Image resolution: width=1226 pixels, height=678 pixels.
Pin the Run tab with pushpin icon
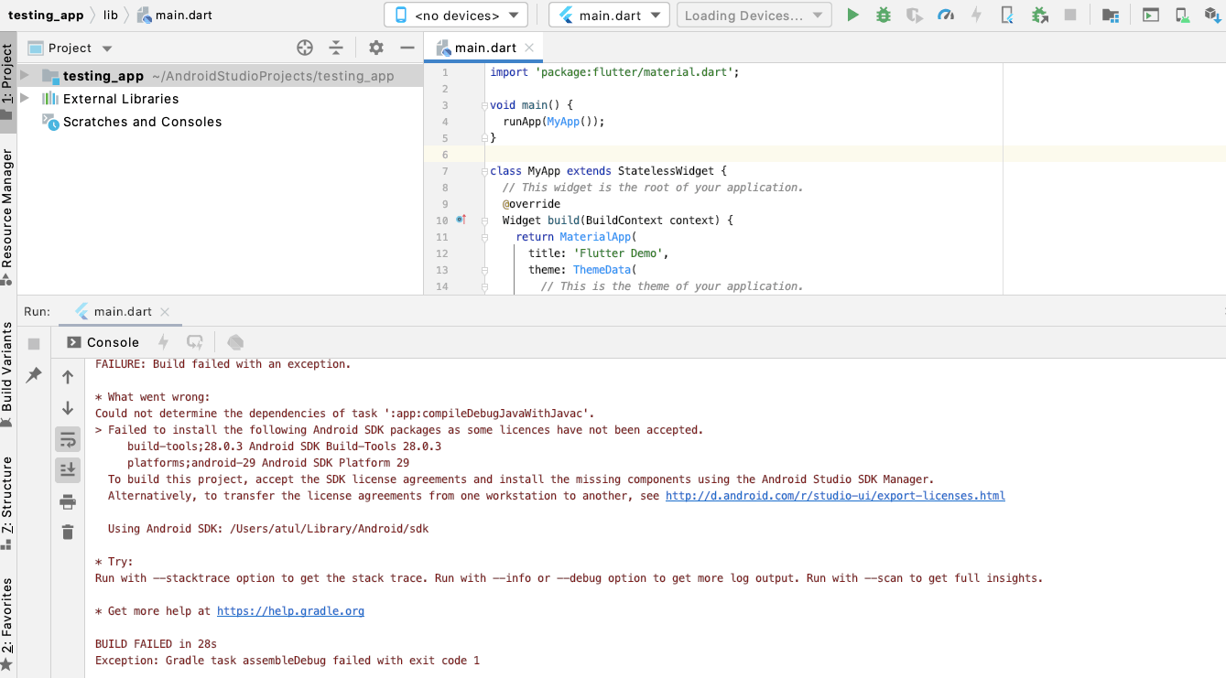pos(34,375)
